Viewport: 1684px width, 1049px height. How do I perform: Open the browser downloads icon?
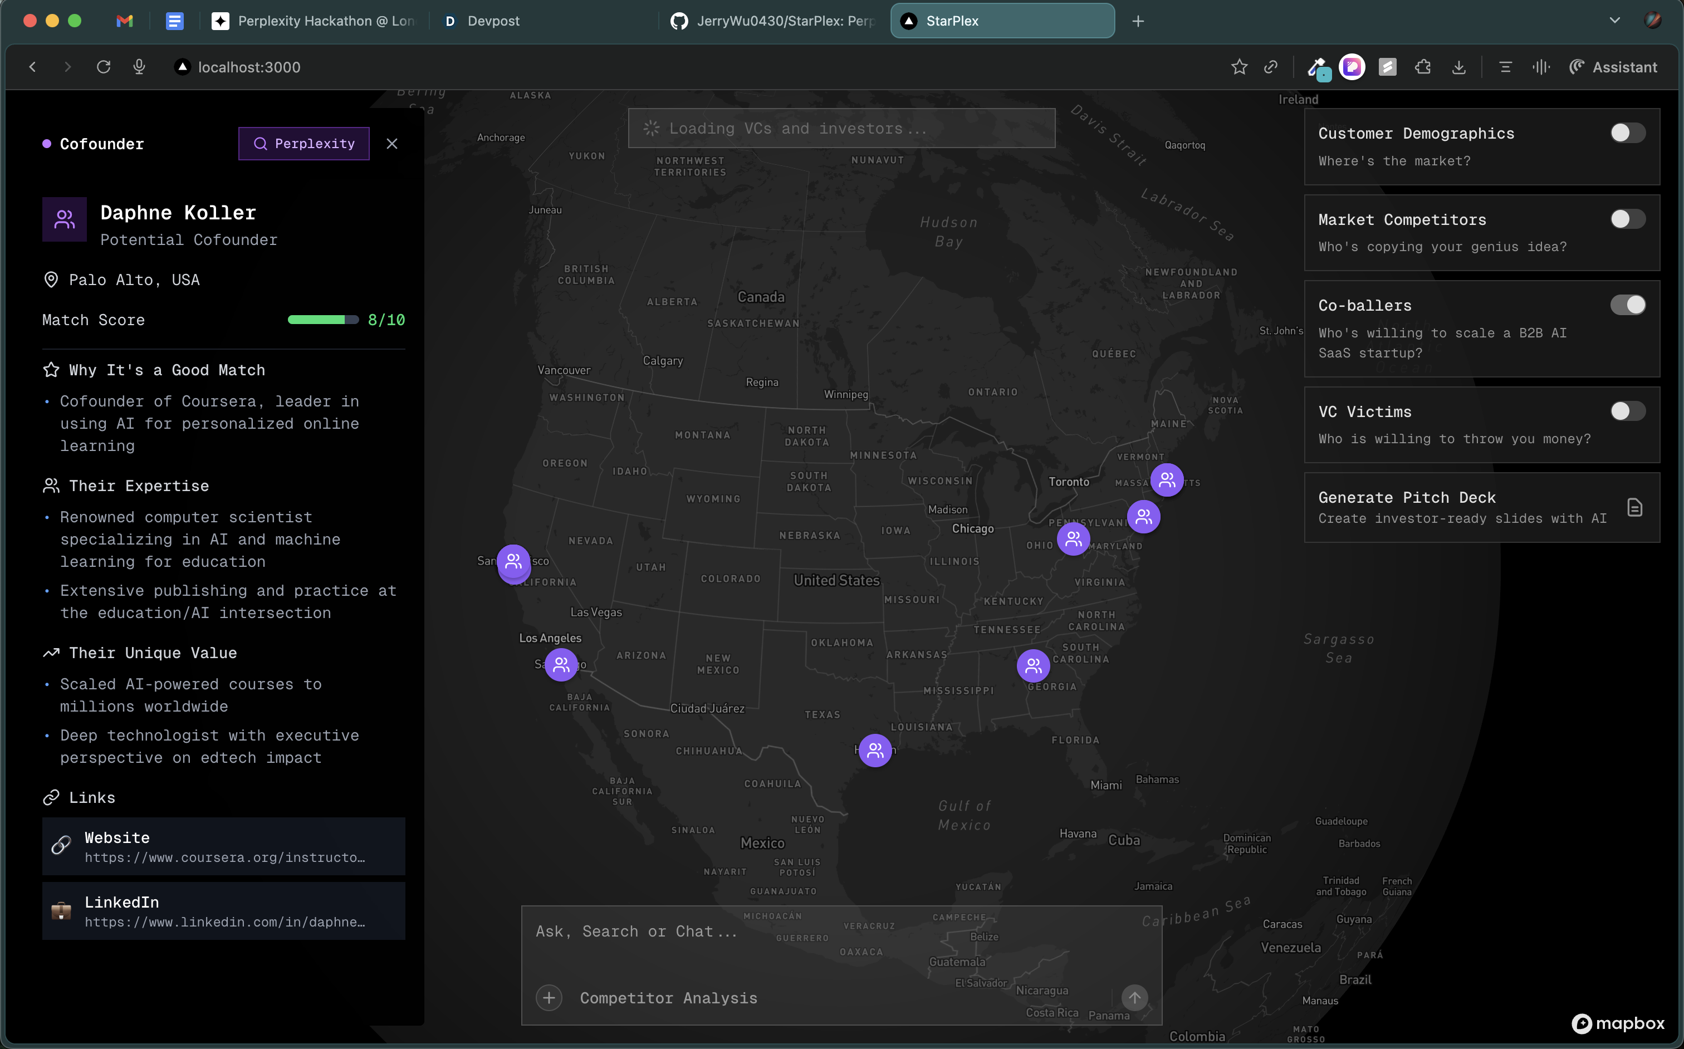[x=1458, y=67]
